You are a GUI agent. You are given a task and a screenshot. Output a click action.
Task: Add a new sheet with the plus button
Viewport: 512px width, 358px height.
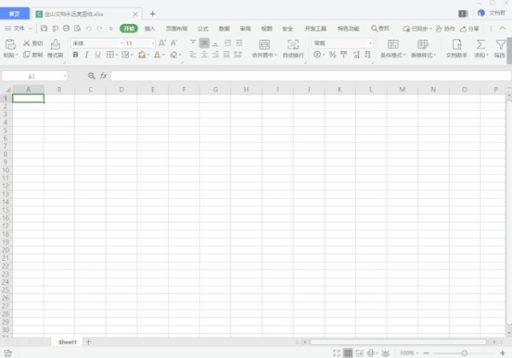[88, 342]
